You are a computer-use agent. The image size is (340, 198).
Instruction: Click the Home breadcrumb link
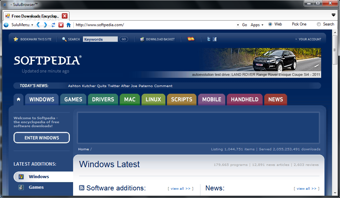click(x=83, y=149)
